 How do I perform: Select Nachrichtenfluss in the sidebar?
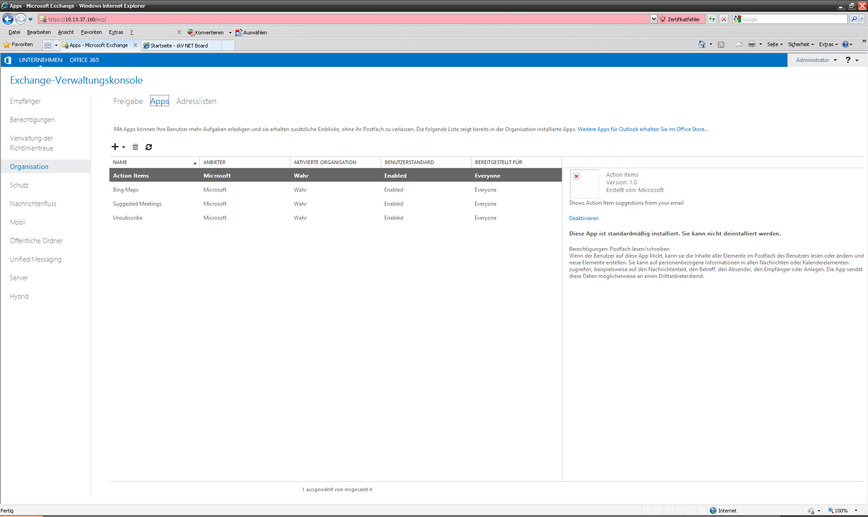coord(33,204)
